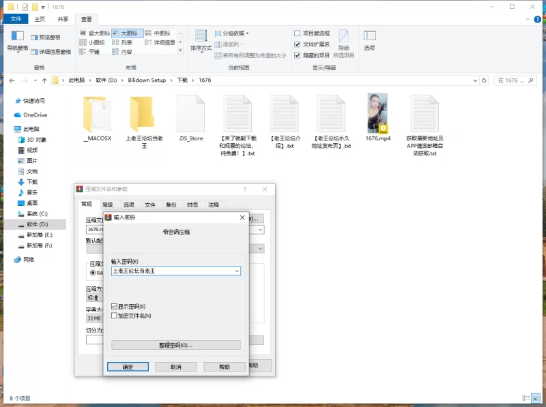Open Comment (注释) tab in WinRAR dialog
The height and width of the screenshot is (407, 546).
(214, 205)
